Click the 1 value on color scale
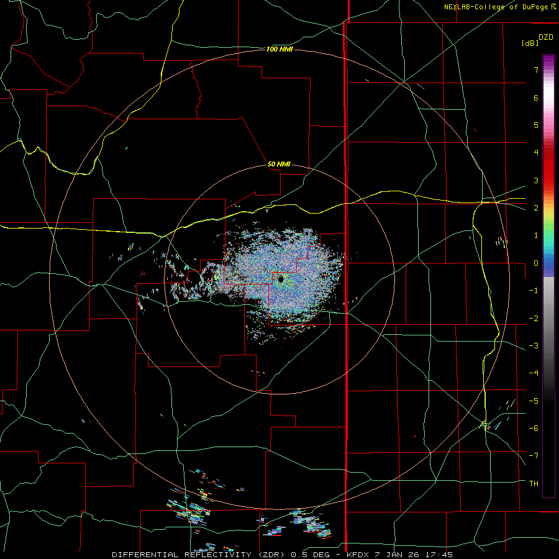 click(x=536, y=235)
